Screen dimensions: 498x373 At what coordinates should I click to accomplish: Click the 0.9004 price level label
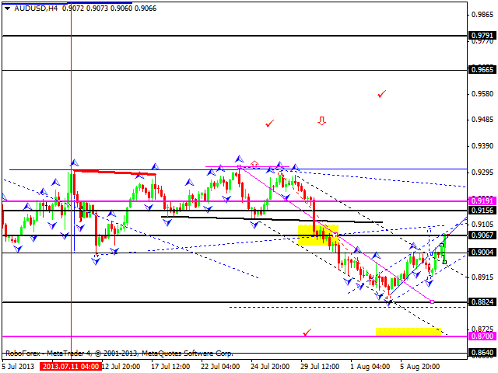point(482,252)
